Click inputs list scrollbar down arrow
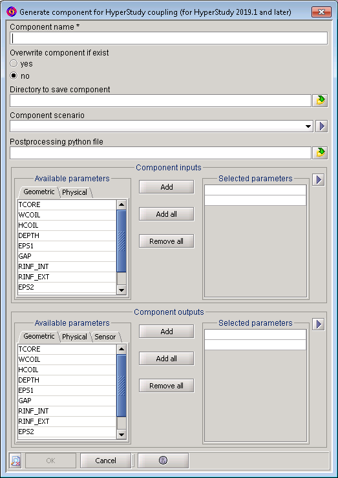Image resolution: width=338 pixels, height=478 pixels. (121, 290)
